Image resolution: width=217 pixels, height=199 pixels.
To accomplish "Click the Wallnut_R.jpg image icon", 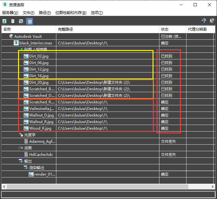I will (26, 122).
